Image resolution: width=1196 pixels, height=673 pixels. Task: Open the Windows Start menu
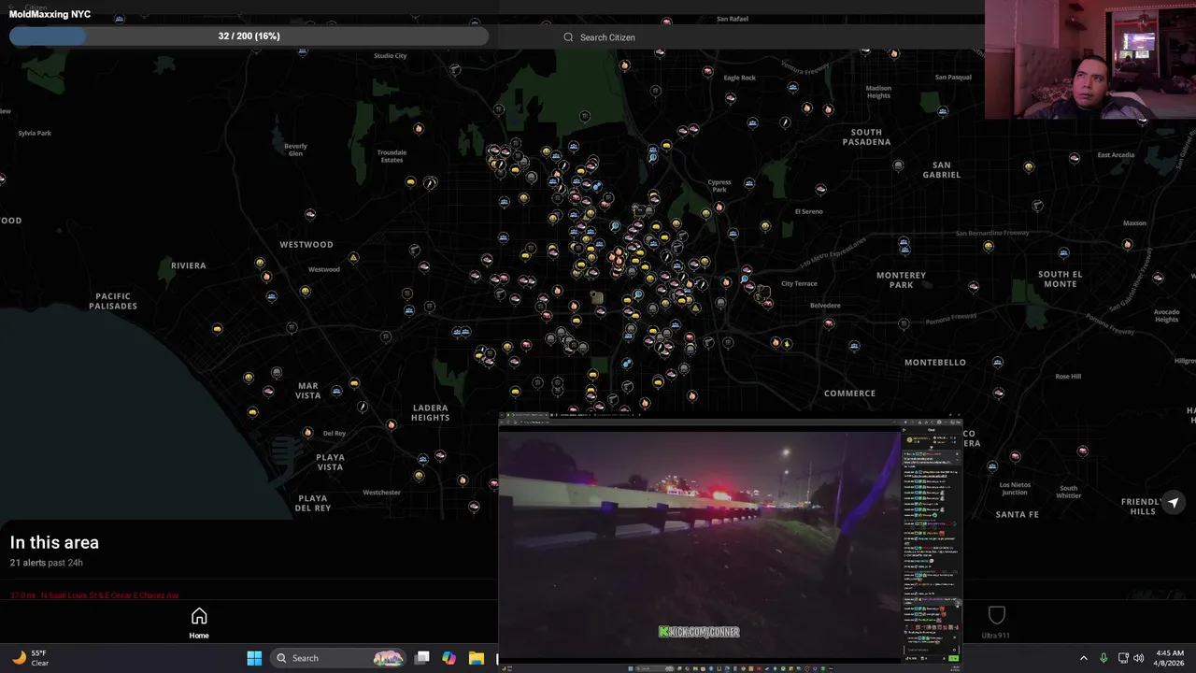click(254, 658)
